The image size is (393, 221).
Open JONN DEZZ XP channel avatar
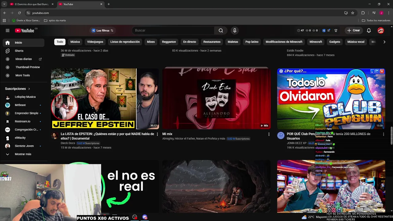click(281, 136)
